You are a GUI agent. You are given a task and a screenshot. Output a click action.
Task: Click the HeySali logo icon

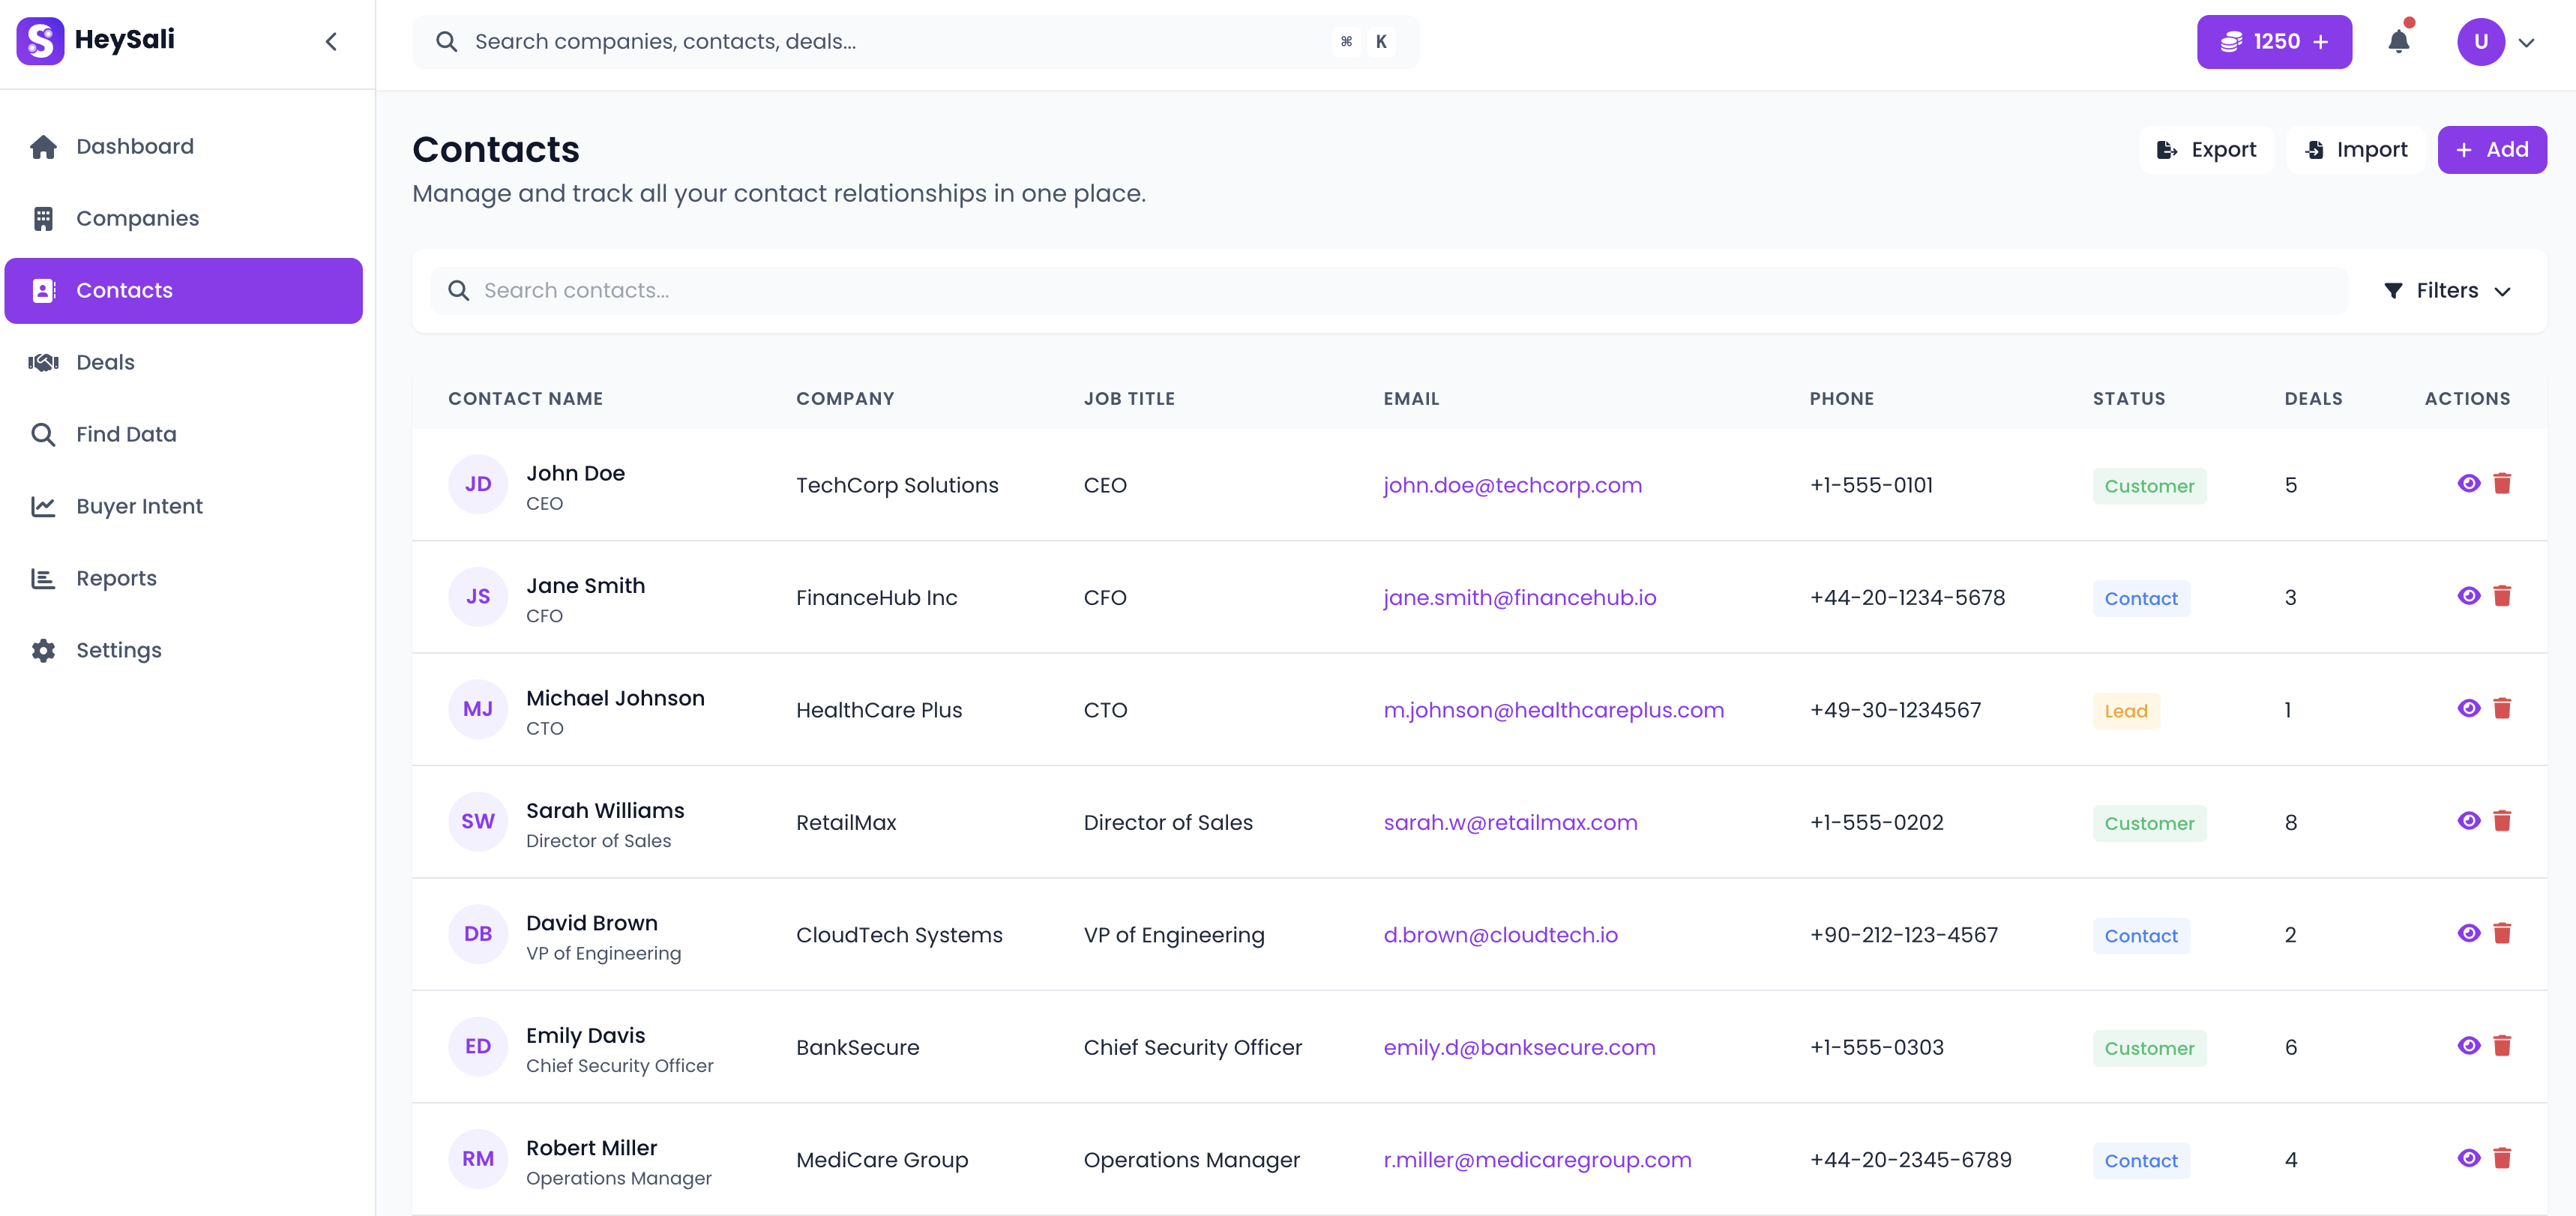point(40,41)
